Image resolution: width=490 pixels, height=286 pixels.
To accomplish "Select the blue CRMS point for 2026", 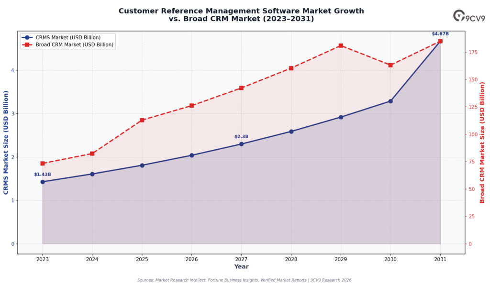I will click(191, 155).
